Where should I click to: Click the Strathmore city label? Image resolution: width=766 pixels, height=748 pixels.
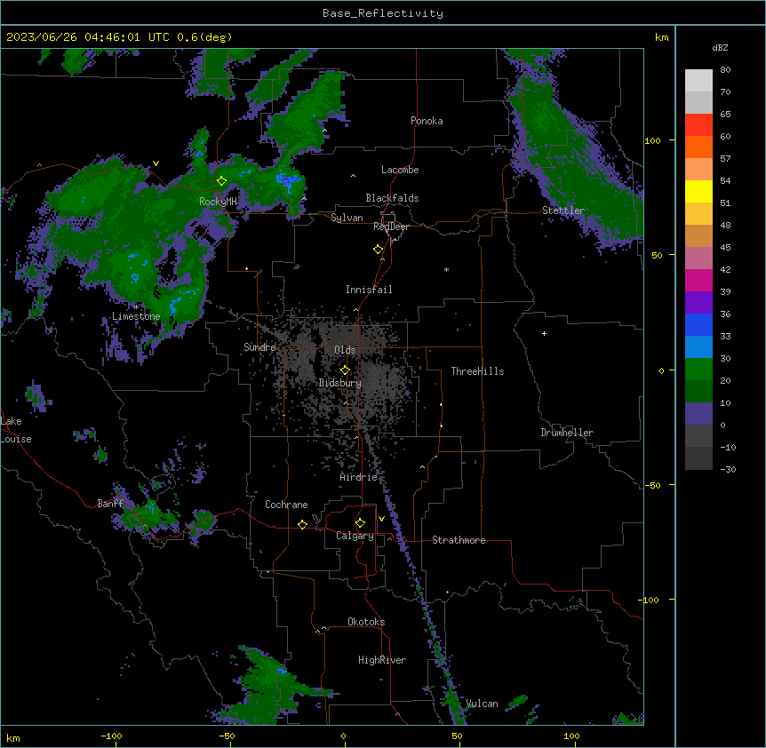pyautogui.click(x=459, y=540)
